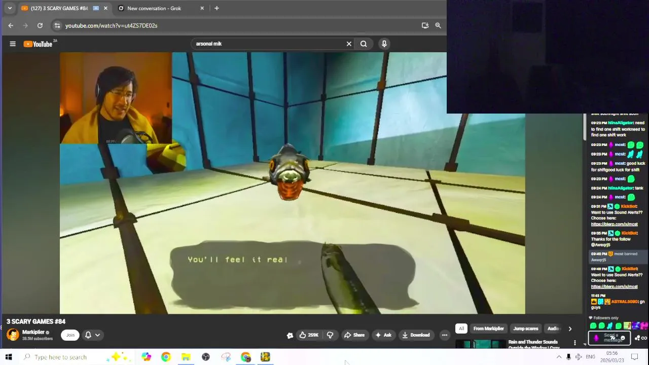
Task: Open more actions three-dot menu
Action: (x=445, y=335)
